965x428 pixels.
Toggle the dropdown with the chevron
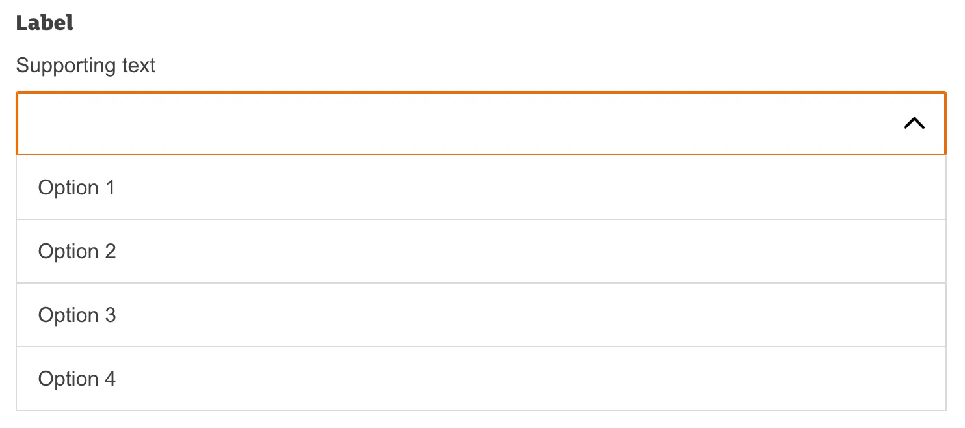[914, 124]
